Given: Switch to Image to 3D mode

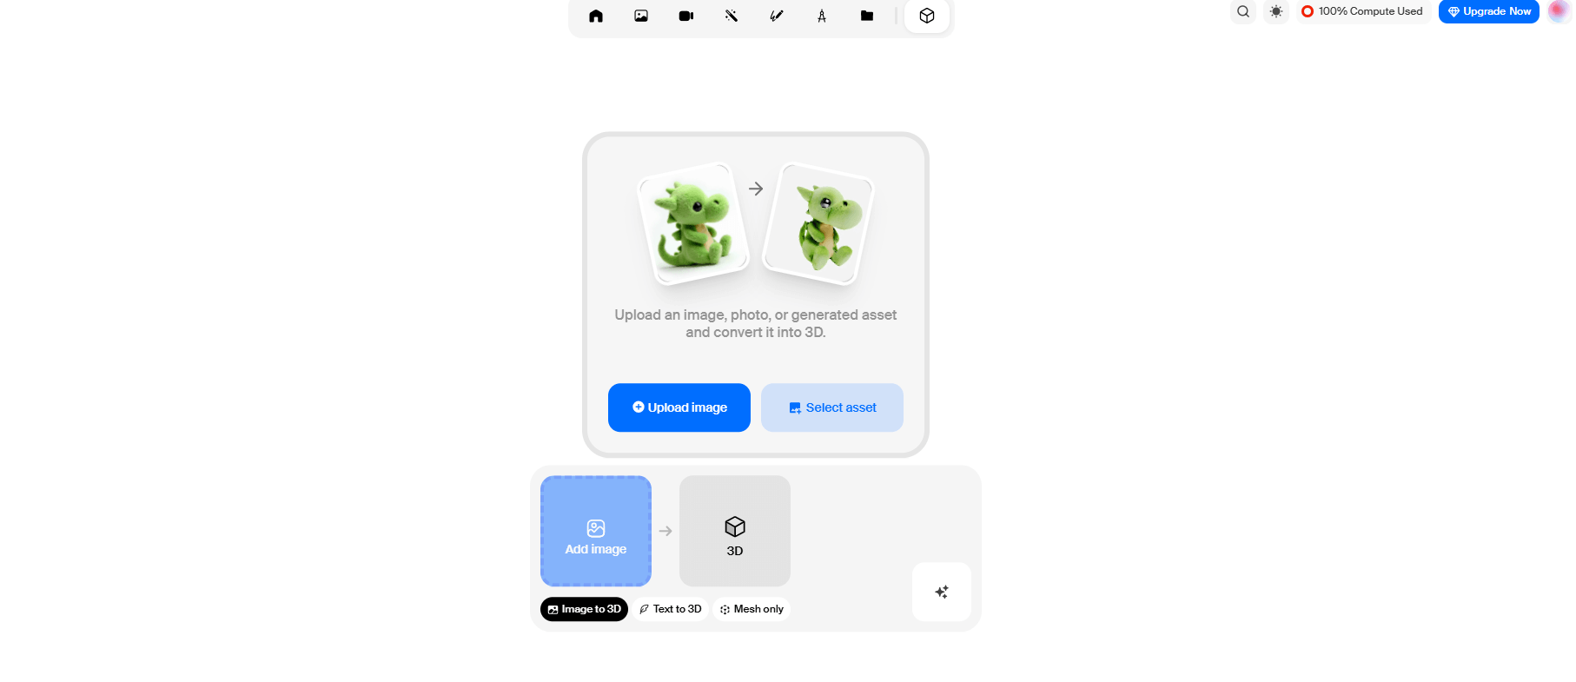Looking at the screenshot, I should click(584, 609).
